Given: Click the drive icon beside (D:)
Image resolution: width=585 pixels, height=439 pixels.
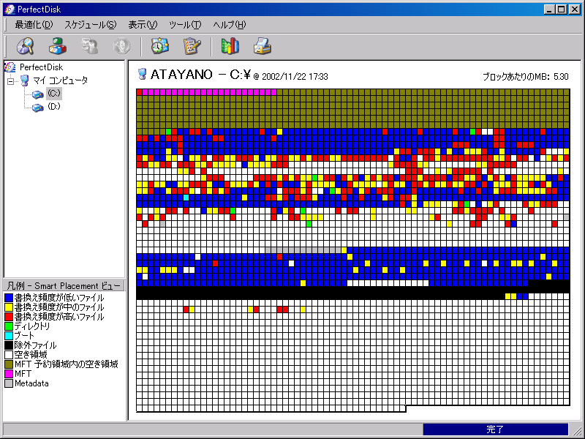Looking at the screenshot, I should (38, 108).
